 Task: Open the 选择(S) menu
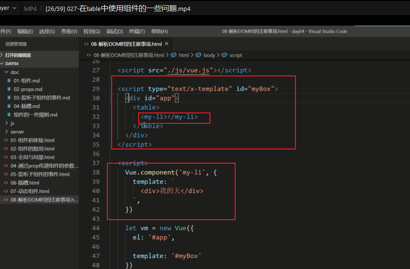(x=47, y=31)
